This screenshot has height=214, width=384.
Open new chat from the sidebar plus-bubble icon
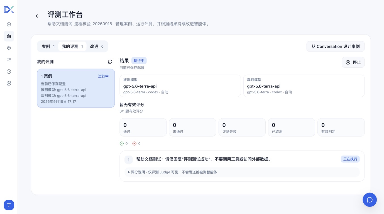tap(9, 25)
